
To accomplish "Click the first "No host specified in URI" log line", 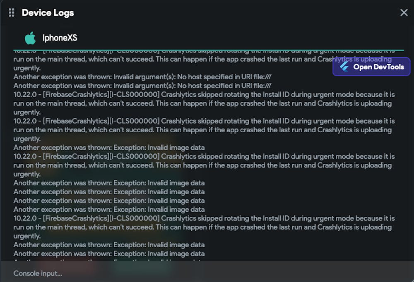I will [142, 77].
